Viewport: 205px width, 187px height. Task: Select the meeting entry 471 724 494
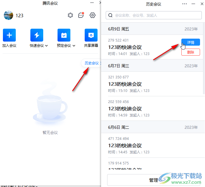tap(152, 145)
